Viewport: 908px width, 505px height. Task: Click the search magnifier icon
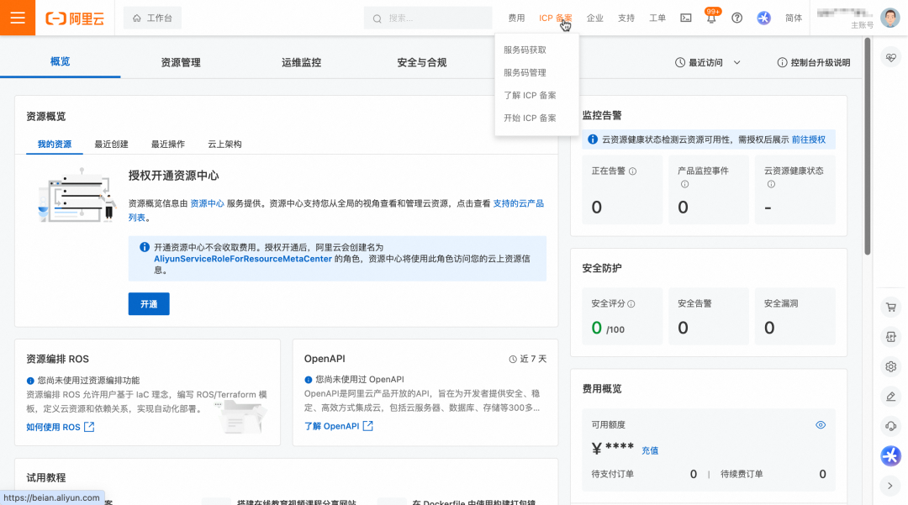coord(377,18)
